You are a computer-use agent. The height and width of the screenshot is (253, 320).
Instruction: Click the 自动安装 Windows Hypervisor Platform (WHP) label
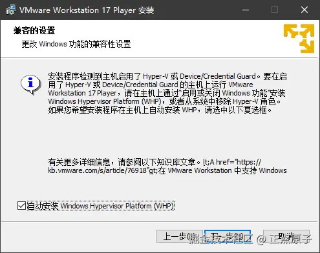tap(101, 206)
